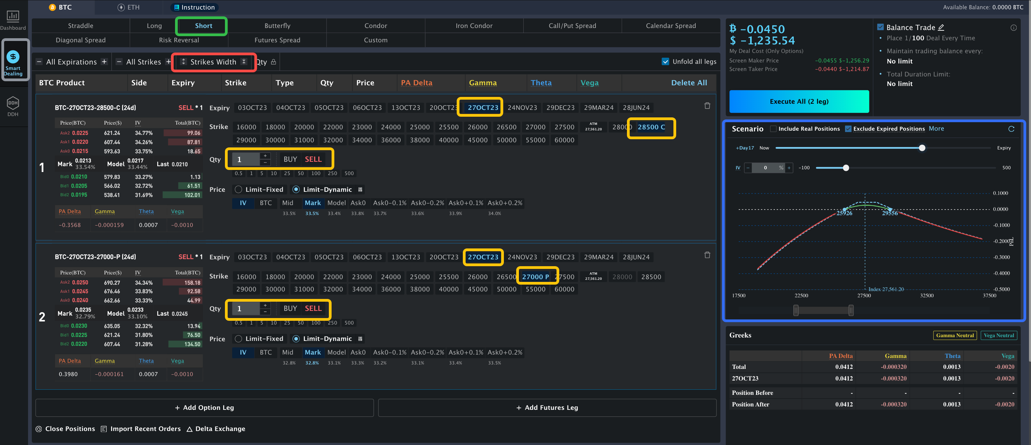The height and width of the screenshot is (445, 1031).
Task: Click Add Option Leg button
Action: (204, 407)
